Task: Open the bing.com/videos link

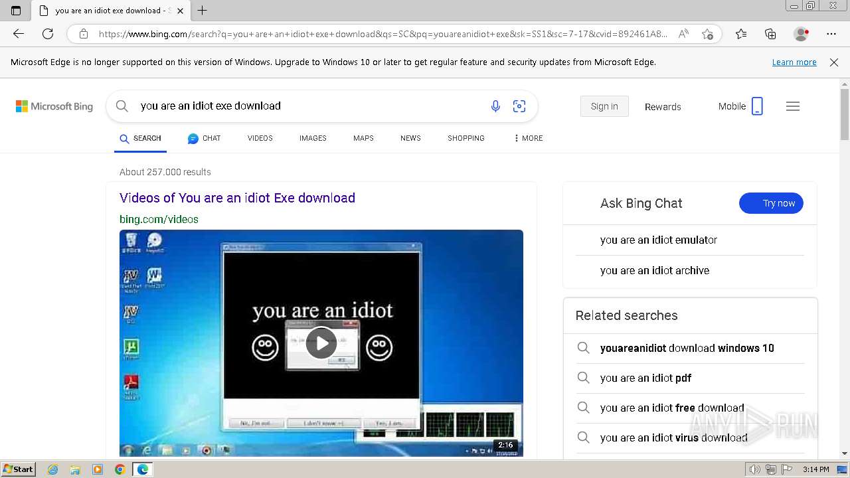Action: [159, 219]
